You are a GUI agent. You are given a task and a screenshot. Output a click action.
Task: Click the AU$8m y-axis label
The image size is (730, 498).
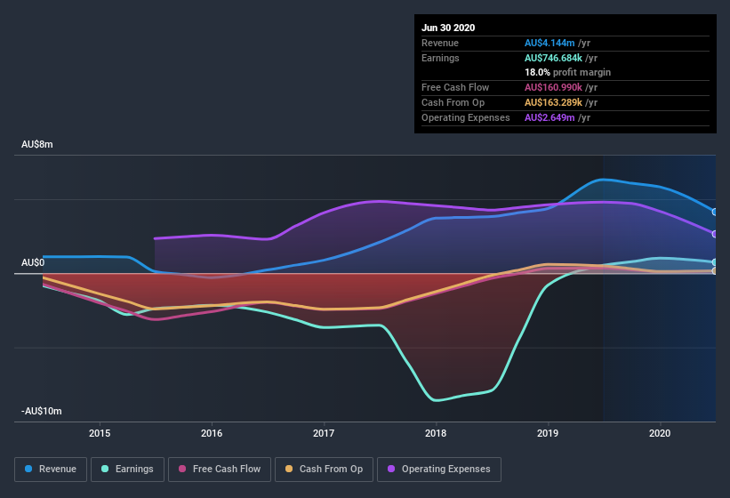point(37,144)
